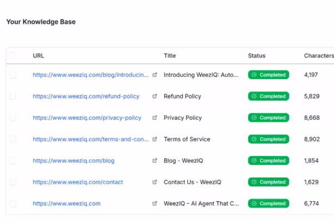Image resolution: width=334 pixels, height=223 pixels.
Task: Click the character count 8,668
Action: pos(312,118)
